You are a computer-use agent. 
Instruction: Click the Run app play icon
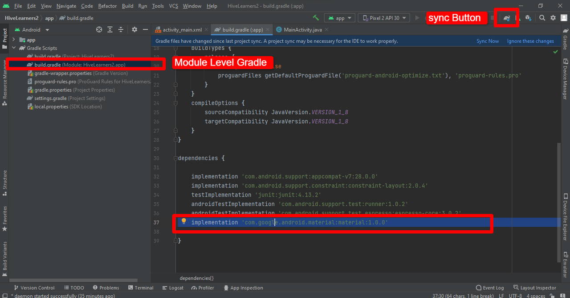click(x=417, y=18)
